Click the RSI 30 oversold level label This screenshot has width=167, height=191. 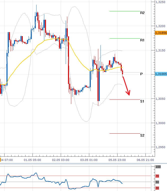[x=157, y=188]
